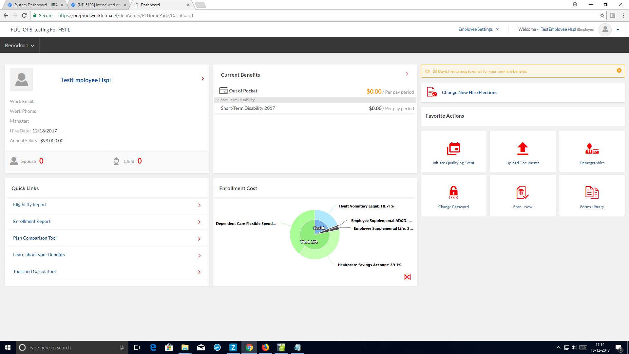629x354 pixels.
Task: Switch to the System Dashboard - JIRA tab
Action: click(x=35, y=5)
